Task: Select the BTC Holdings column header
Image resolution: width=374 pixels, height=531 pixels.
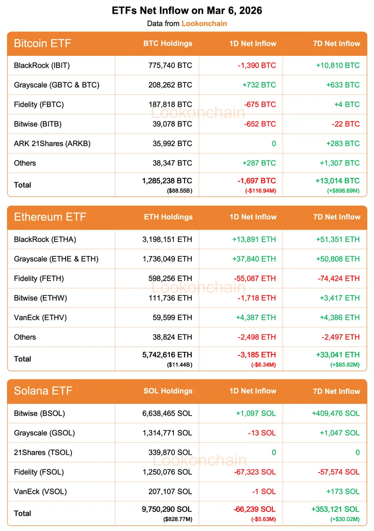Action: [x=168, y=43]
